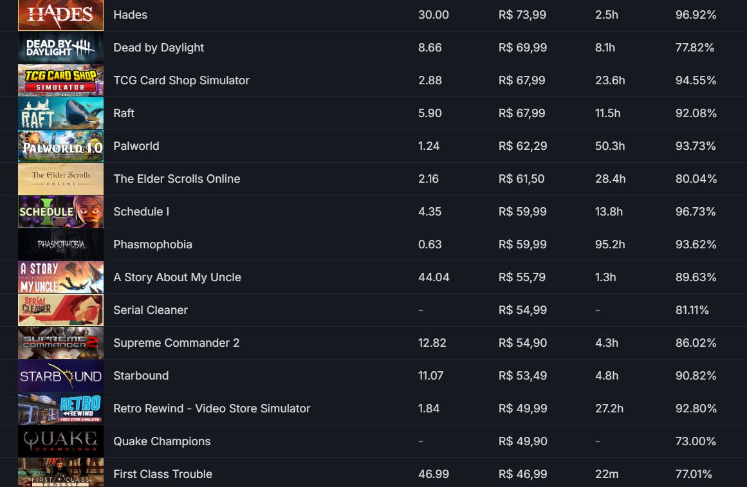Click the Raft title
The width and height of the screenshot is (747, 487).
(x=124, y=113)
